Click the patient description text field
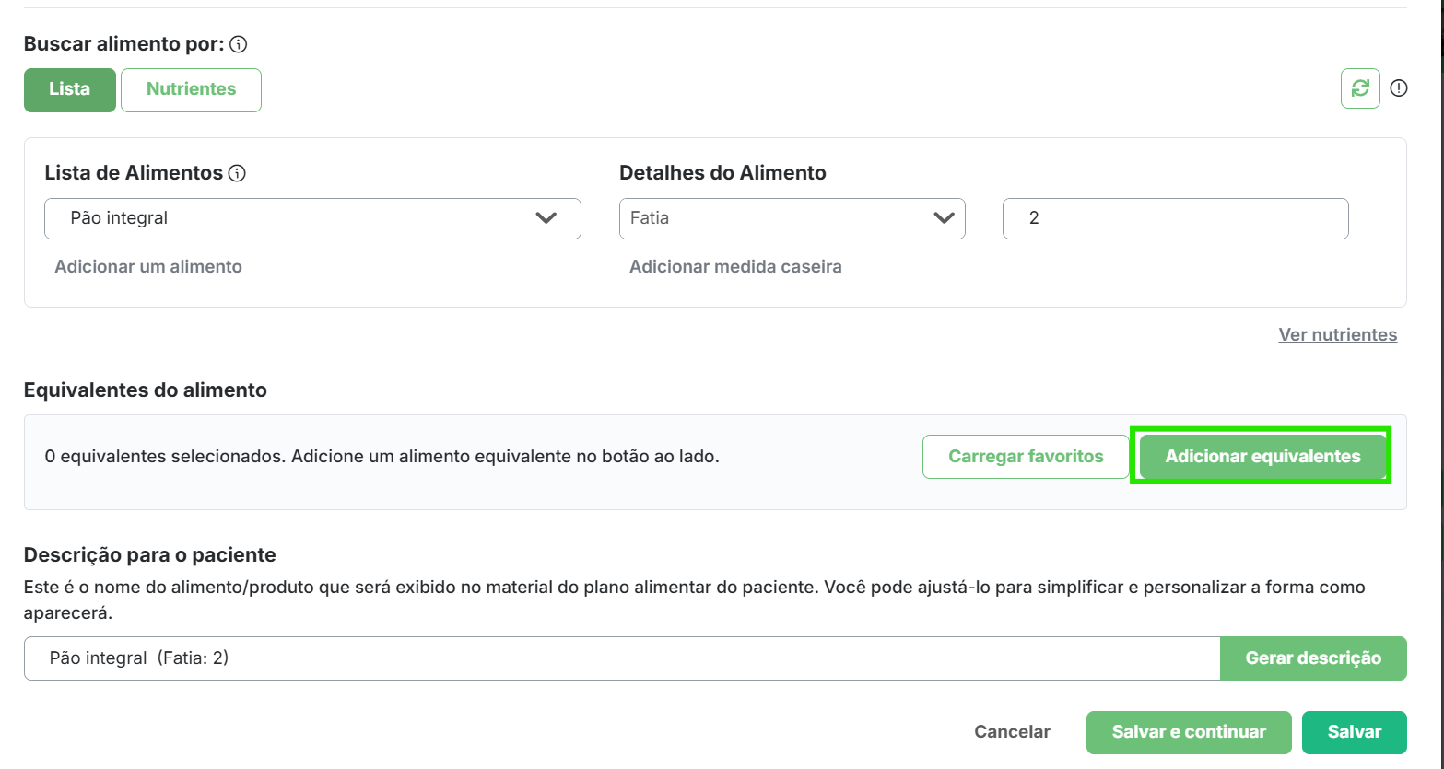The image size is (1444, 769). coord(622,658)
